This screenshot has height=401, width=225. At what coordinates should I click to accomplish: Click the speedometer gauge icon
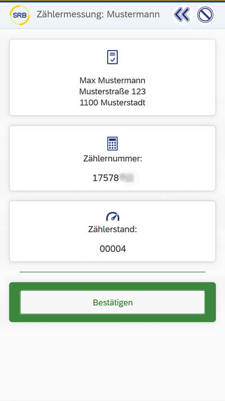112,216
